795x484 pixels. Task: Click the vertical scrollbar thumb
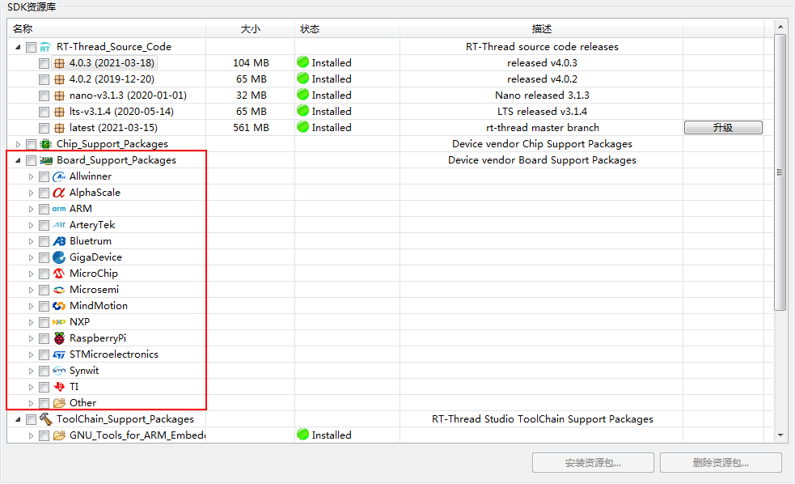coord(780,172)
